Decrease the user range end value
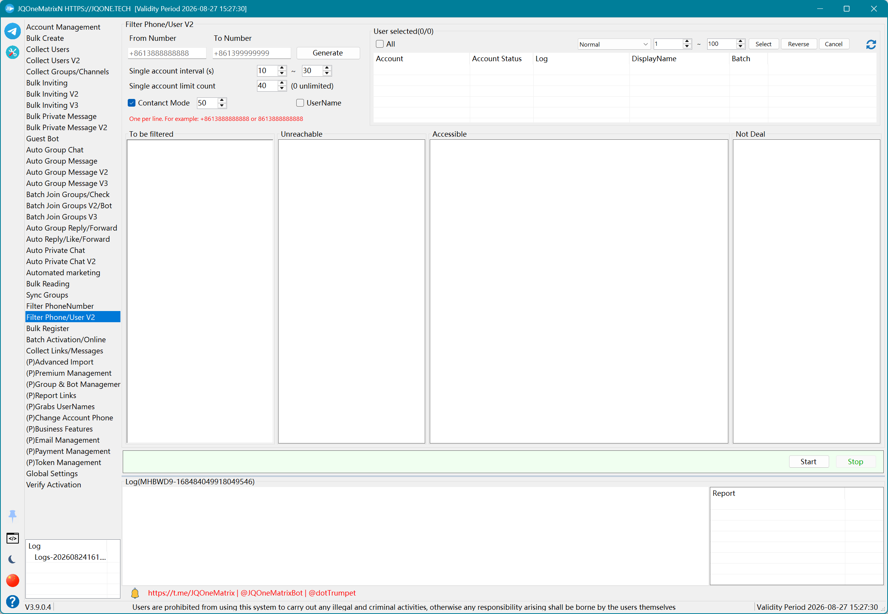888x614 pixels. tap(741, 47)
